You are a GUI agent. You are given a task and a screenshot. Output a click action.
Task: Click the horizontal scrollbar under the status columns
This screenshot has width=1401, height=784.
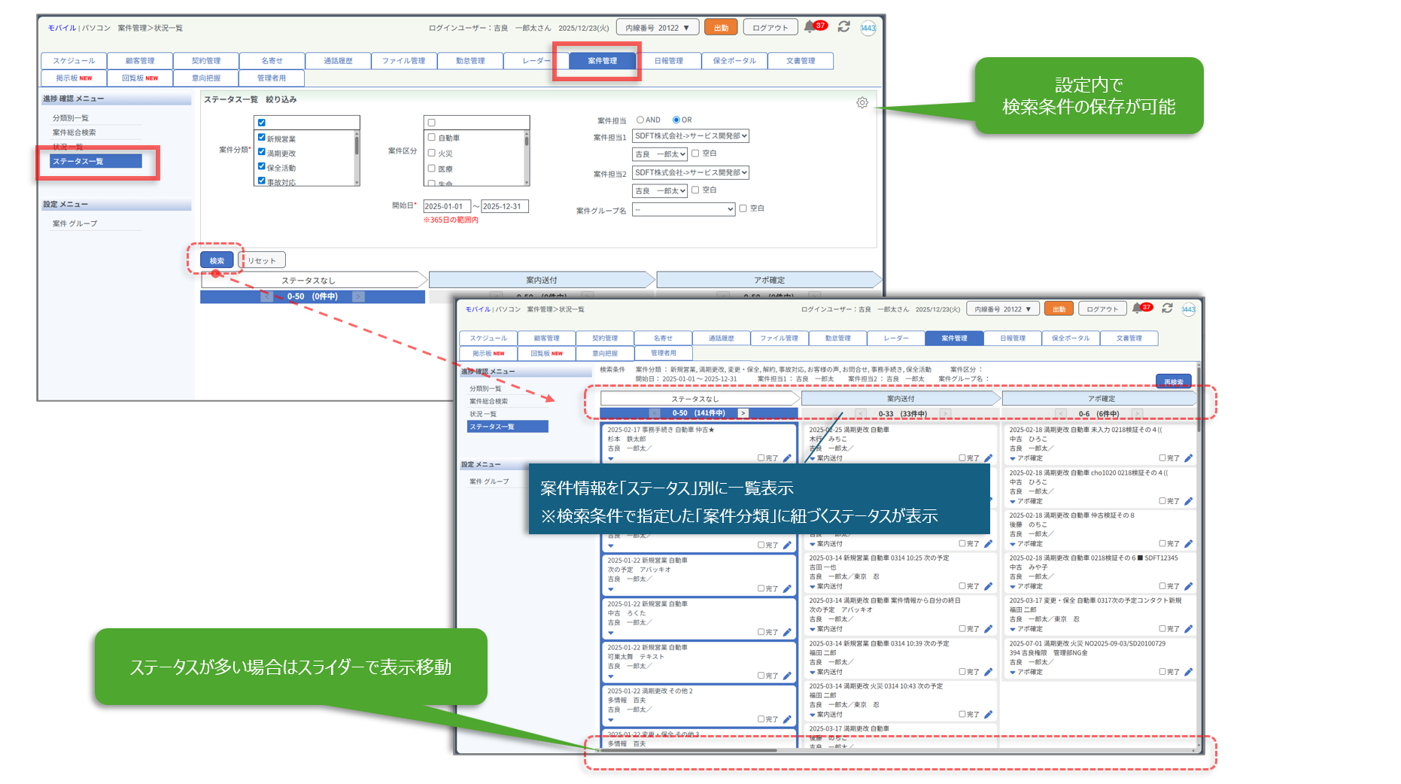[x=688, y=750]
